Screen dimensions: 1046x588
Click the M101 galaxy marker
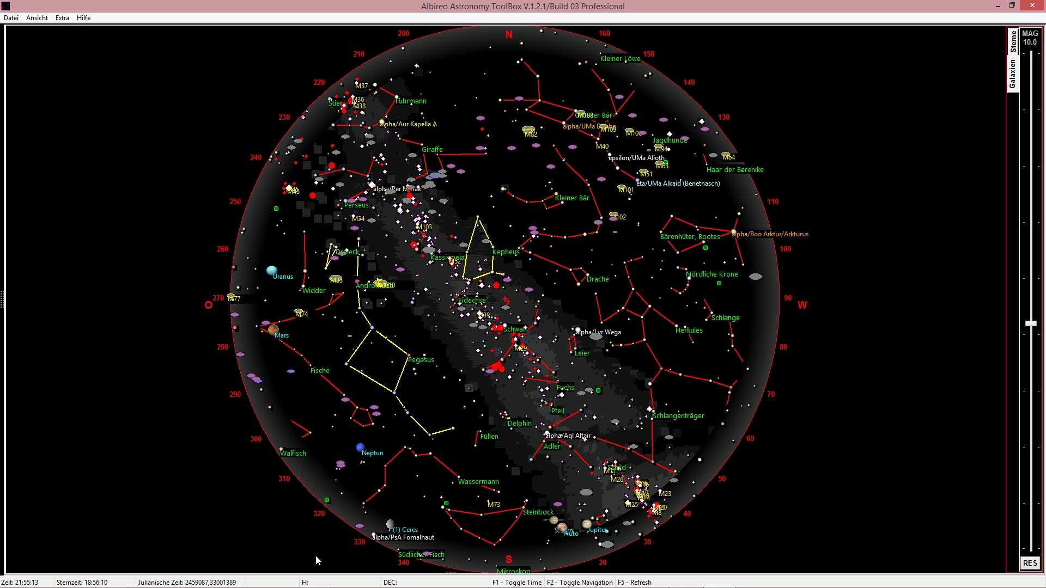[x=622, y=188]
